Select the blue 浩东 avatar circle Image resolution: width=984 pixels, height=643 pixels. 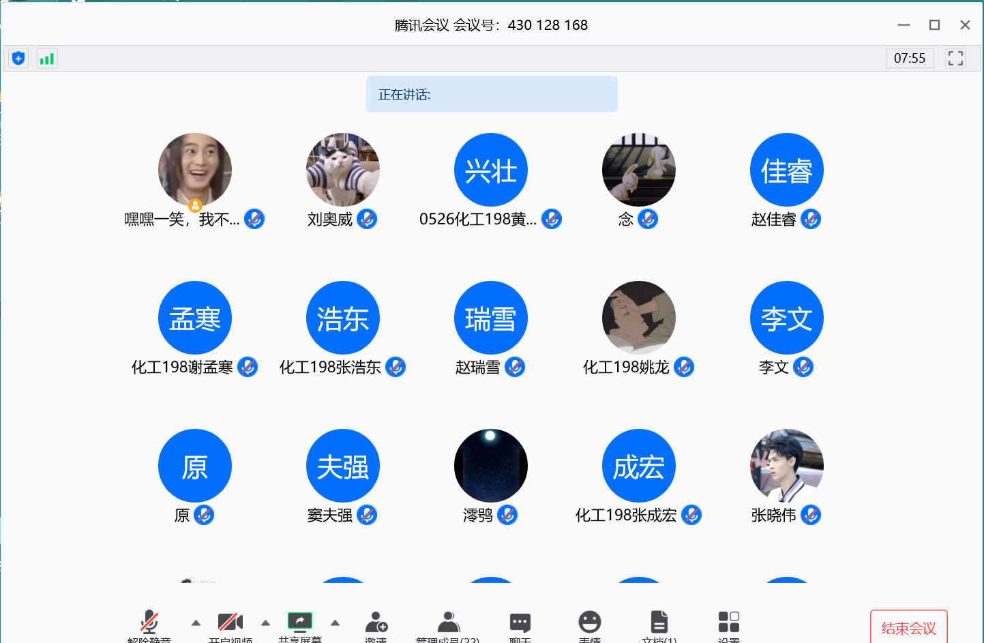[343, 318]
